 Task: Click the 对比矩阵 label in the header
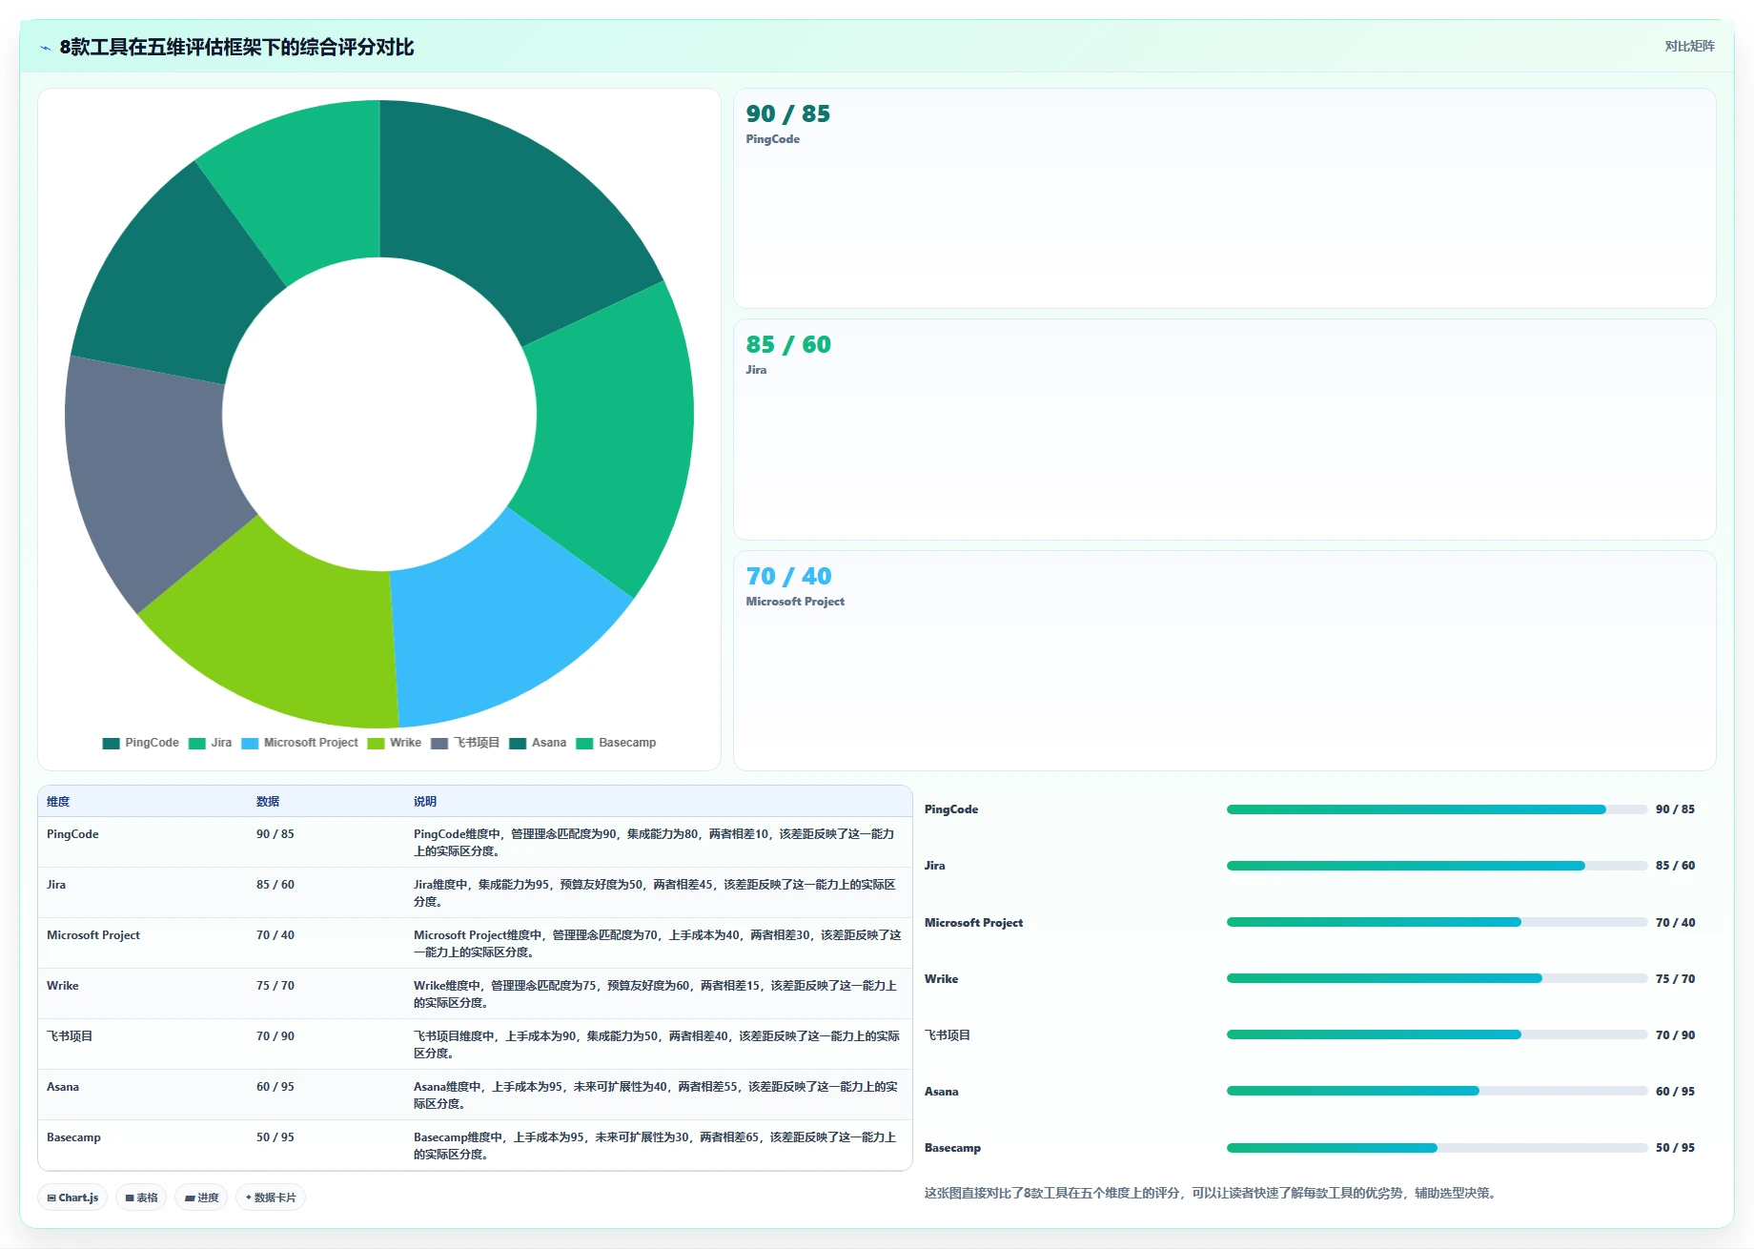tap(1689, 46)
